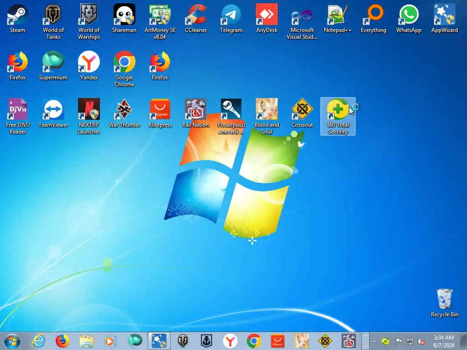Click the Crossout taskbar icon
The height and width of the screenshot is (350, 467).
point(325,341)
